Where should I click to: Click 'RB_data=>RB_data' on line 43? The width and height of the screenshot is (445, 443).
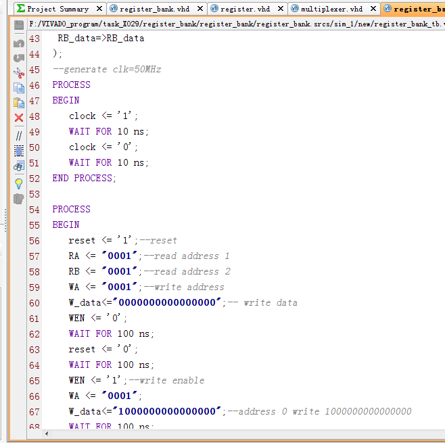(x=101, y=39)
